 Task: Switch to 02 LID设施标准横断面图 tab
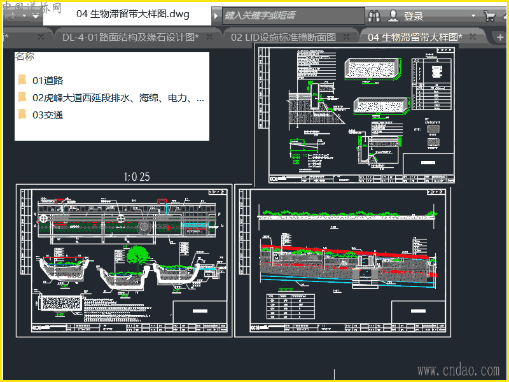pyautogui.click(x=283, y=38)
